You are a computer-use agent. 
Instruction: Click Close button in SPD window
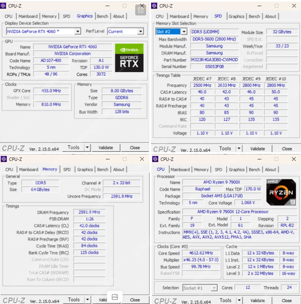(x=287, y=149)
